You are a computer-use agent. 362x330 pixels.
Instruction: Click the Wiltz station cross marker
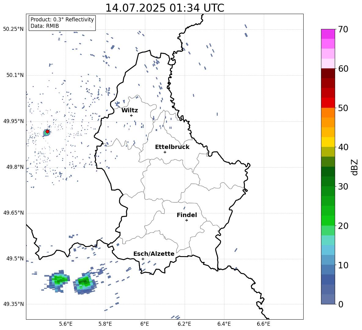pos(131,115)
